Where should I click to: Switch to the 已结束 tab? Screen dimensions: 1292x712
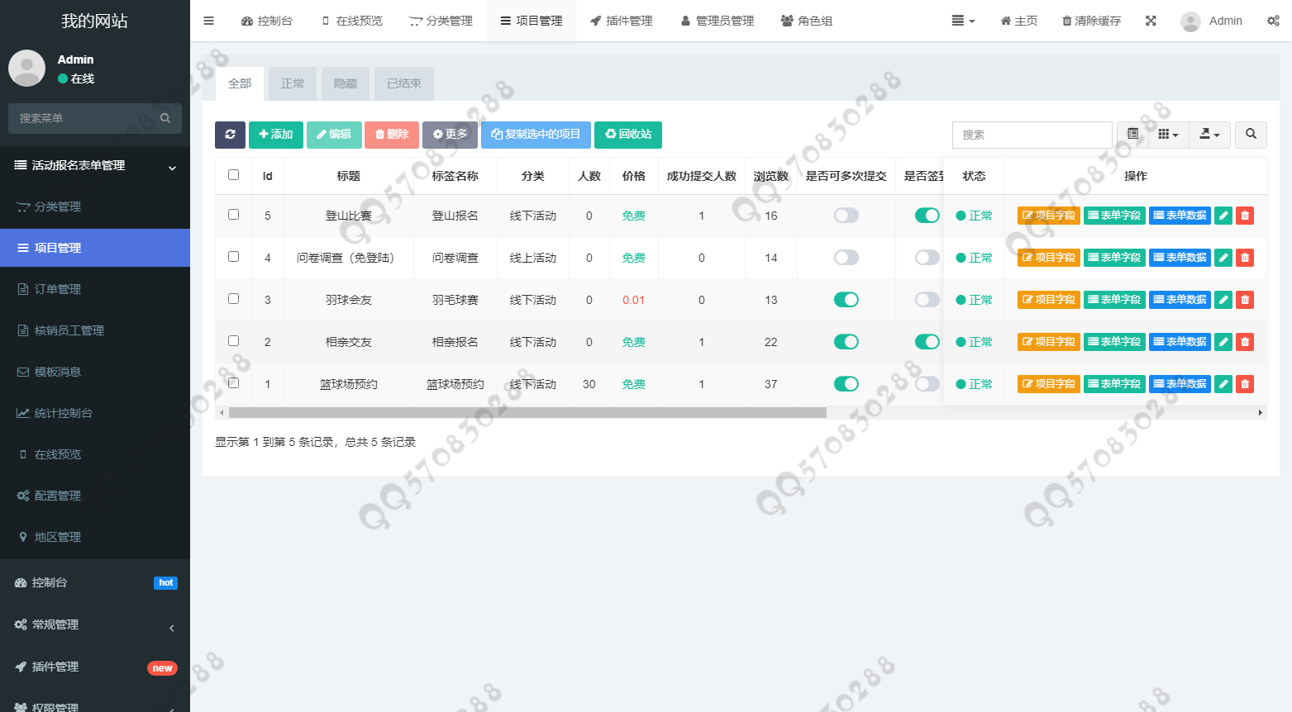[404, 83]
